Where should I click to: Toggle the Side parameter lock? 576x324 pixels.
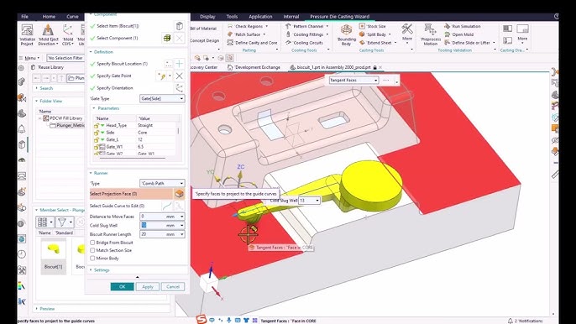(x=97, y=133)
